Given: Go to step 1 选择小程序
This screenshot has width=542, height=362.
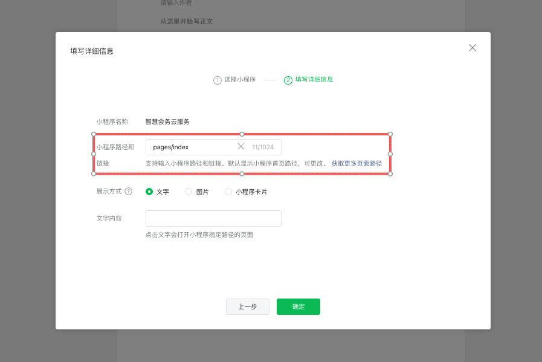Looking at the screenshot, I should (234, 80).
